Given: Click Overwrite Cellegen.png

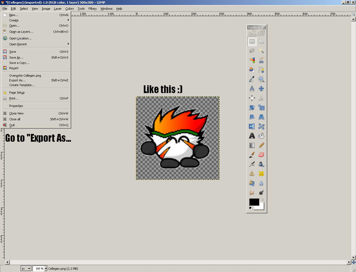Looking at the screenshot, I should click(x=25, y=75).
